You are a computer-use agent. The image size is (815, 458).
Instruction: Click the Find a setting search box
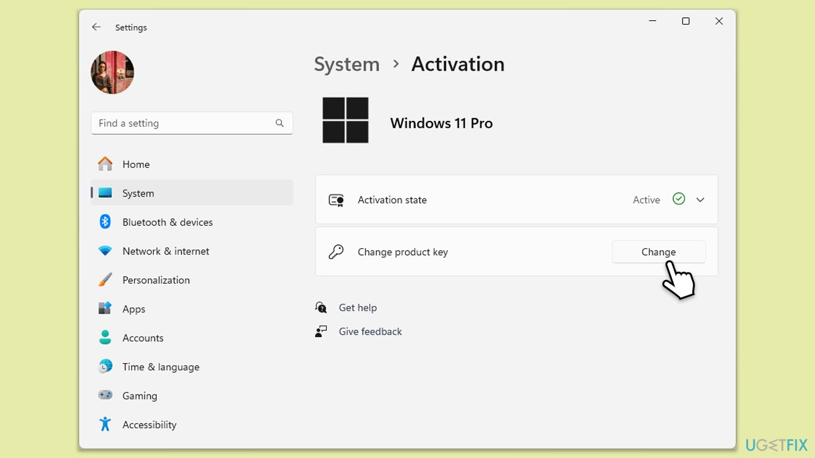pyautogui.click(x=192, y=123)
